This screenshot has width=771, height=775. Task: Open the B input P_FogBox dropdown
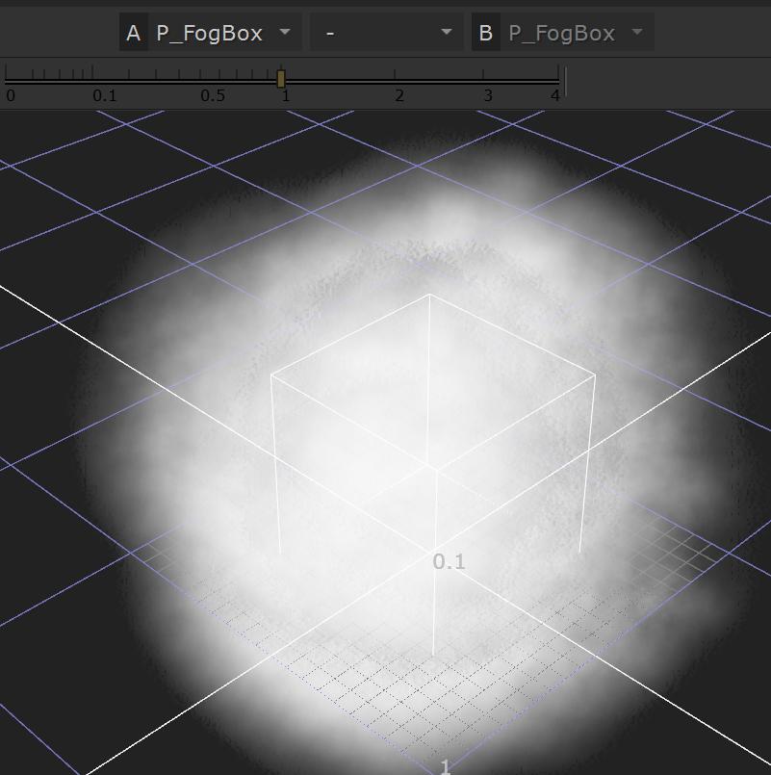pos(578,33)
